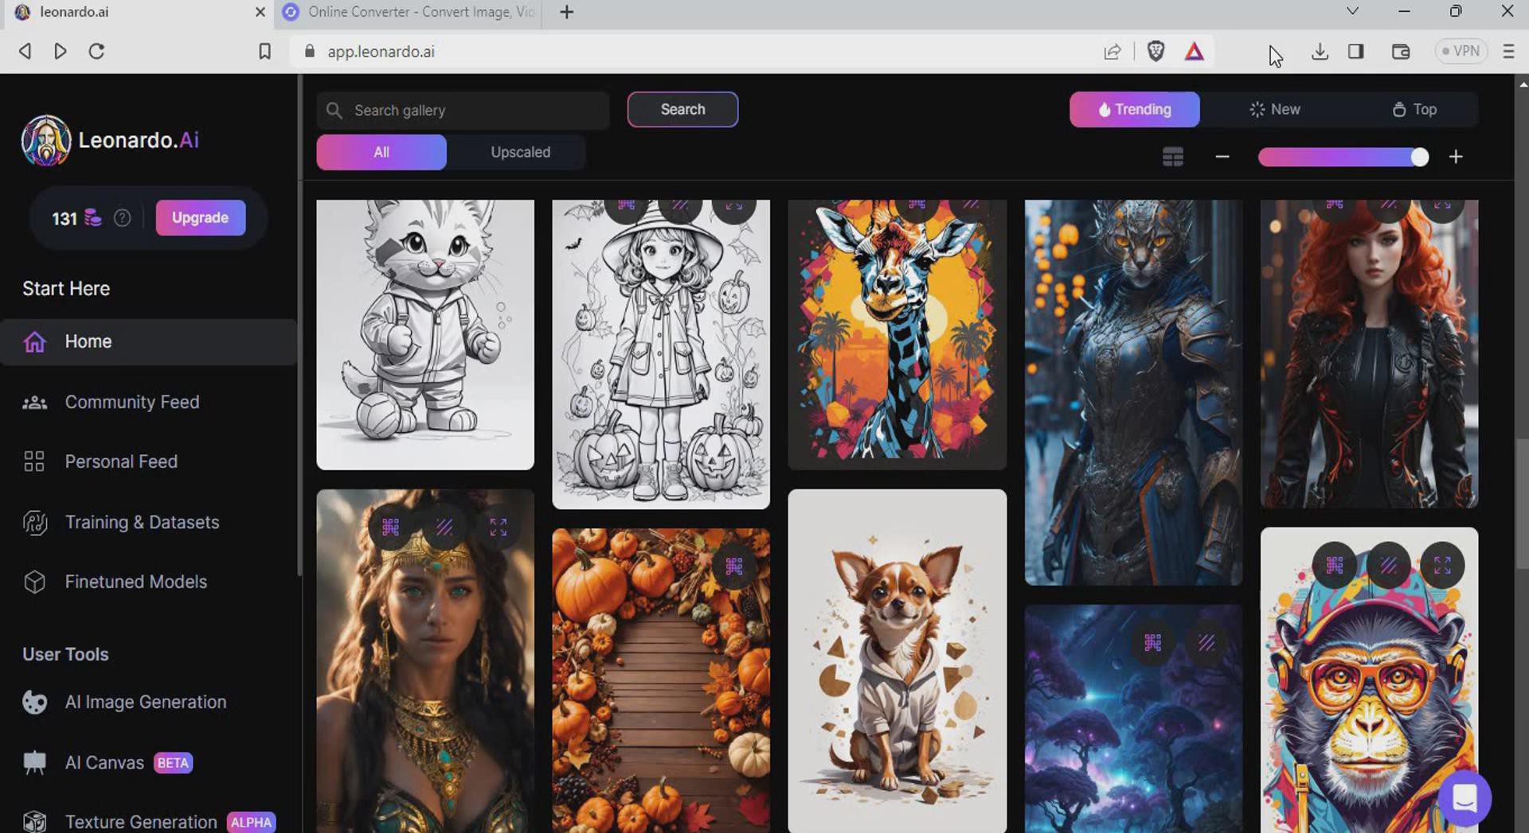Screen dimensions: 1529x833
Task: Click the Search gallery input field
Action: [470, 111]
